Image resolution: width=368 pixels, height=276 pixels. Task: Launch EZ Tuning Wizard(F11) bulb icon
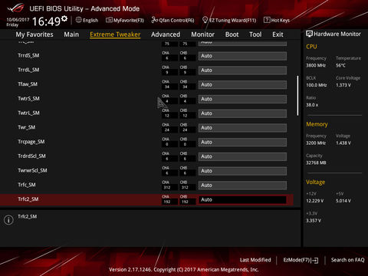click(x=205, y=20)
